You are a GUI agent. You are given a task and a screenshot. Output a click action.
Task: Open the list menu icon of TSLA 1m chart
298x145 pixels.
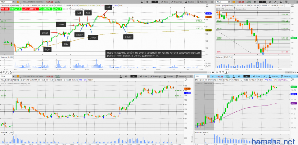coord(212,2)
